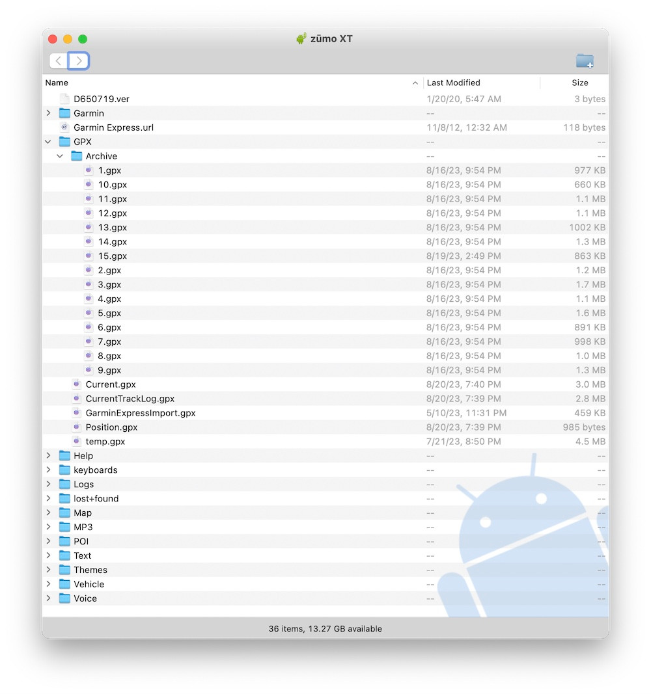Sort by the Name column header

tap(232, 83)
